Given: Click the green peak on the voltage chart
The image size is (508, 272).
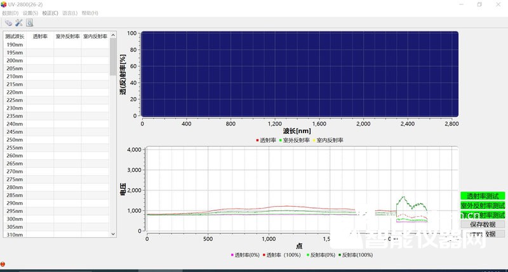Looking at the screenshot, I should 403,197.
